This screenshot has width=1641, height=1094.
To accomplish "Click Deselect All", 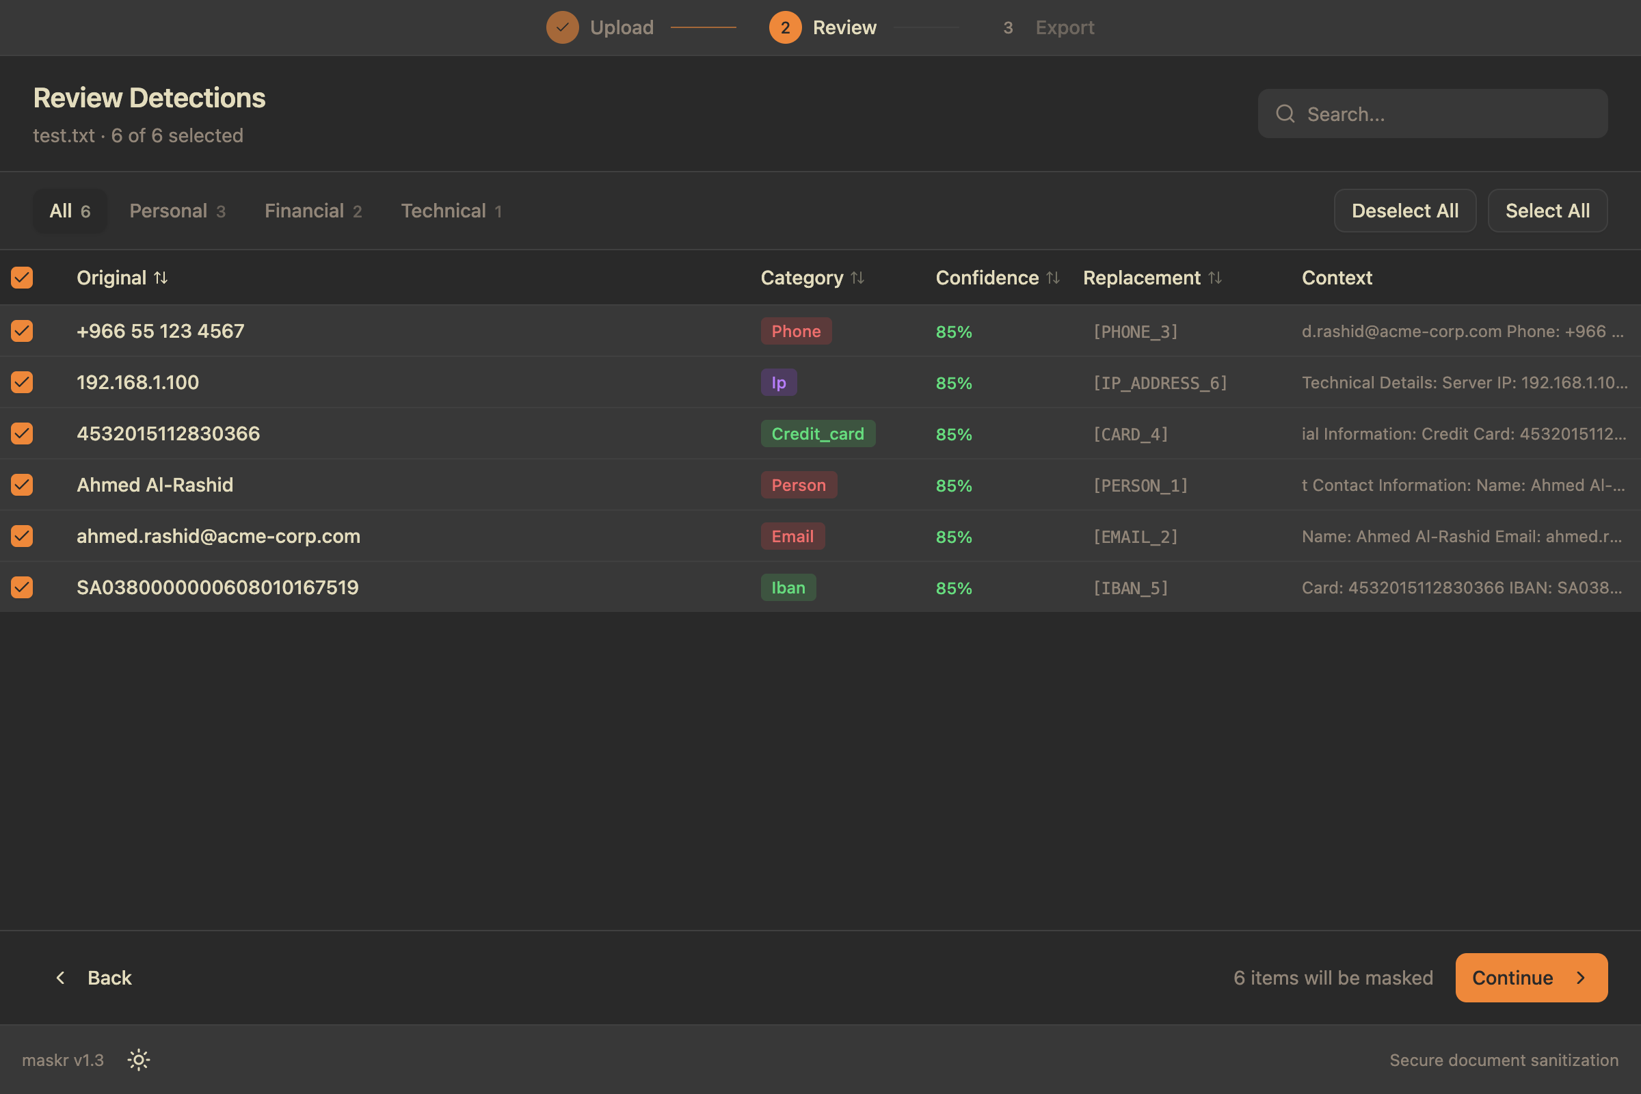I will [x=1404, y=210].
